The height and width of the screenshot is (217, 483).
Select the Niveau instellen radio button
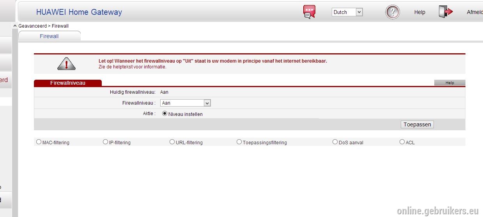(x=165, y=114)
